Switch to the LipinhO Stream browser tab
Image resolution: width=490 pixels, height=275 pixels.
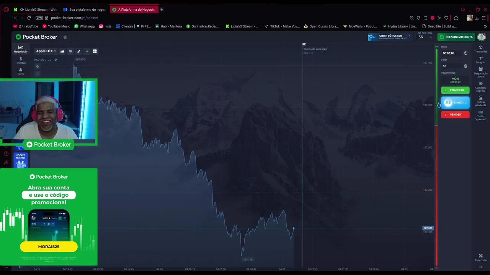(x=35, y=10)
